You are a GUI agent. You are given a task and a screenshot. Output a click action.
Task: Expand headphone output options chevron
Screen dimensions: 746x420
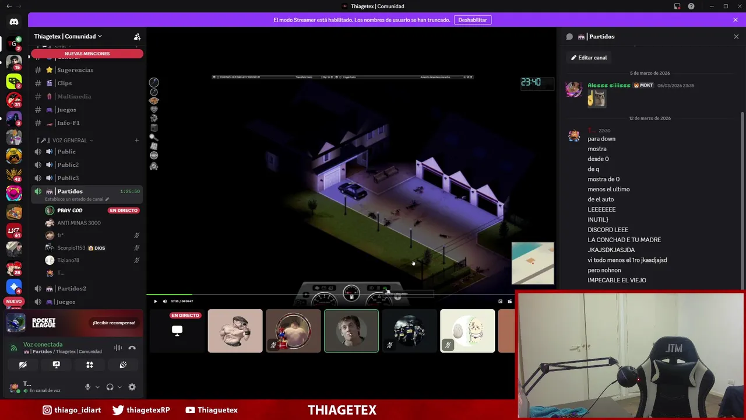pyautogui.click(x=119, y=387)
